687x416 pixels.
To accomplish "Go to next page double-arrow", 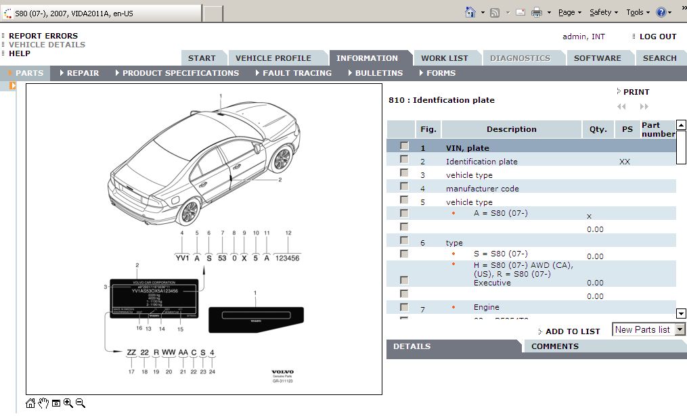I will click(644, 106).
